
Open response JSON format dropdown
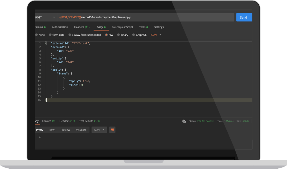(x=99, y=130)
